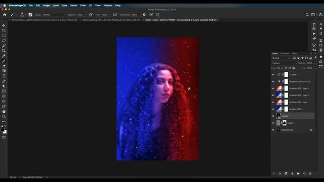Viewport: 324px width, 182px height.
Task: Open the Image menu
Action: click(46, 6)
